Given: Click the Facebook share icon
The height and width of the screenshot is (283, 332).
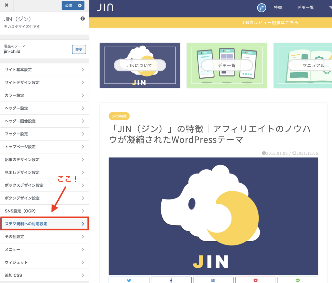Looking at the screenshot, I should coord(171,280).
